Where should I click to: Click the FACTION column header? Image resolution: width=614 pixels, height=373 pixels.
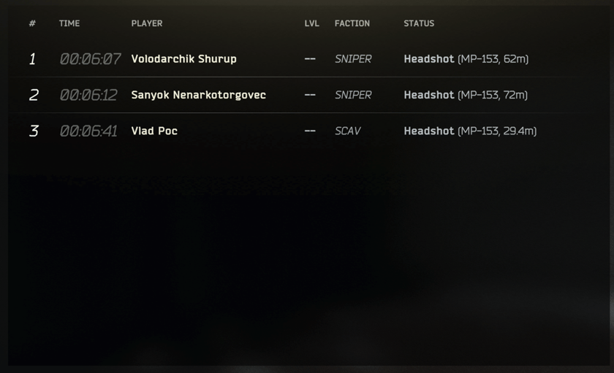point(352,23)
